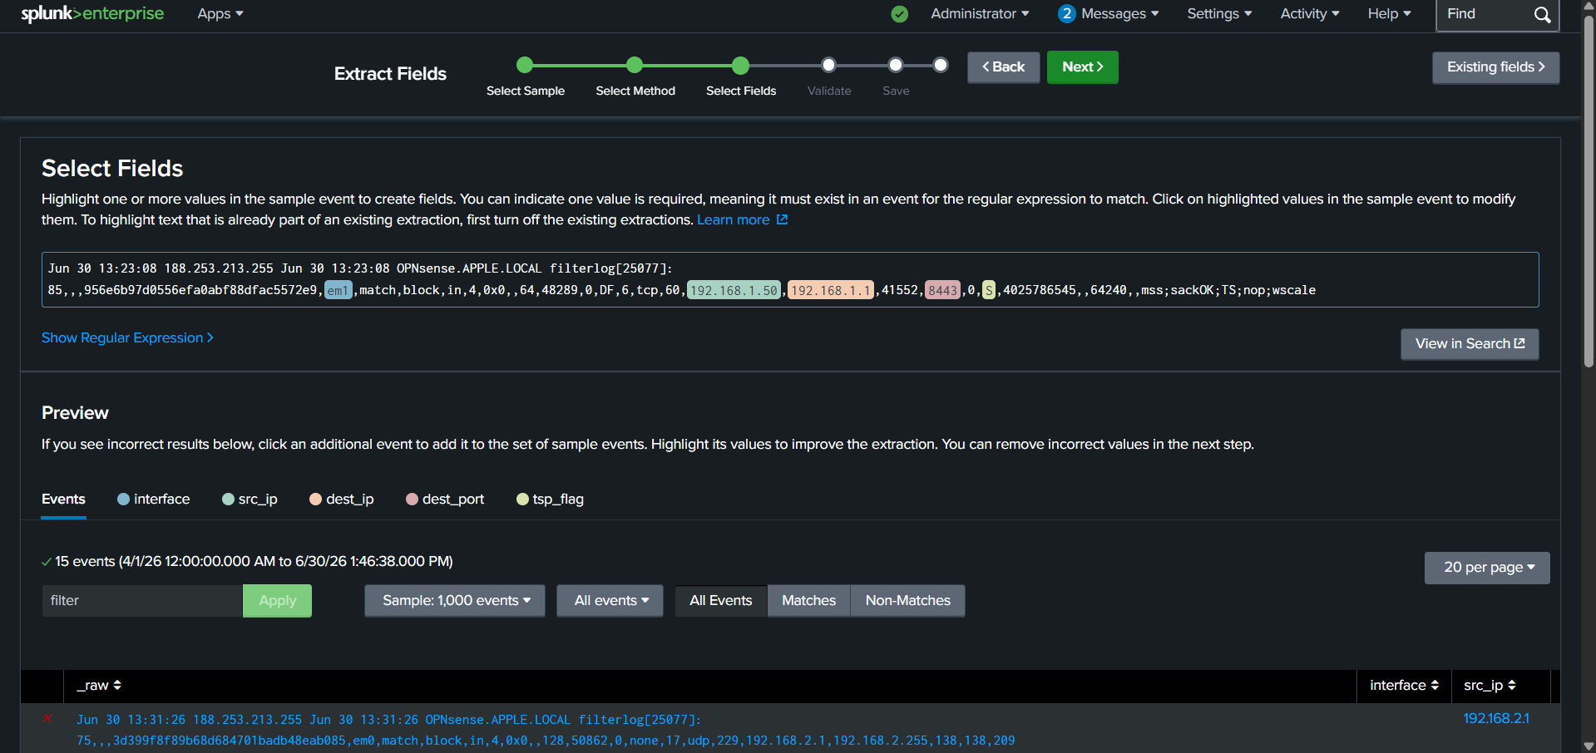The width and height of the screenshot is (1596, 753).
Task: Open the All events time range dropdown
Action: click(610, 601)
